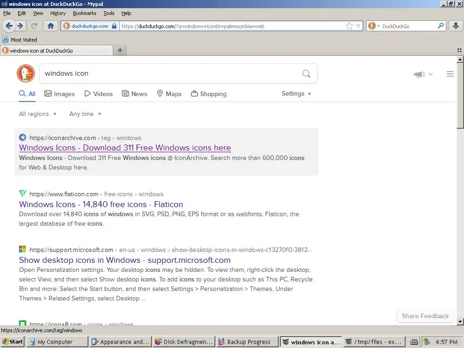The height and width of the screenshot is (348, 464).
Task: Click the iconarchive.com result URL
Action: (85, 138)
